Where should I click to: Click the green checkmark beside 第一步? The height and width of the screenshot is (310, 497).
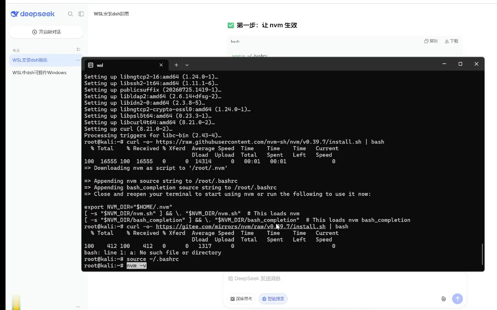(231, 25)
